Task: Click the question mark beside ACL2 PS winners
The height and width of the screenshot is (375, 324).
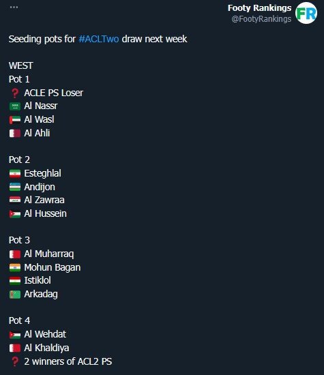Action: coord(15,361)
